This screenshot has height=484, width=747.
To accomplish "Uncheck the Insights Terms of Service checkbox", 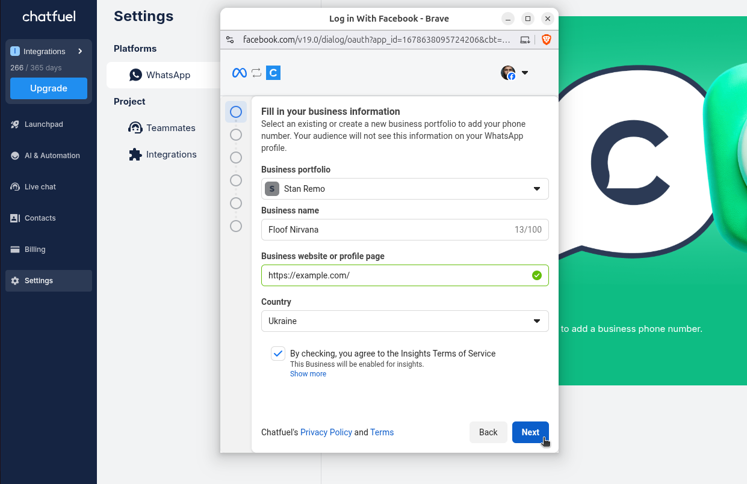I will point(278,354).
